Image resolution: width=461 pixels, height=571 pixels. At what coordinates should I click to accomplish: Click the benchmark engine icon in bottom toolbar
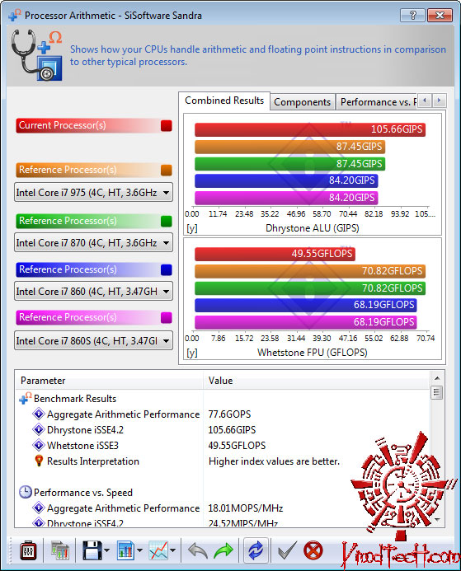(x=28, y=550)
